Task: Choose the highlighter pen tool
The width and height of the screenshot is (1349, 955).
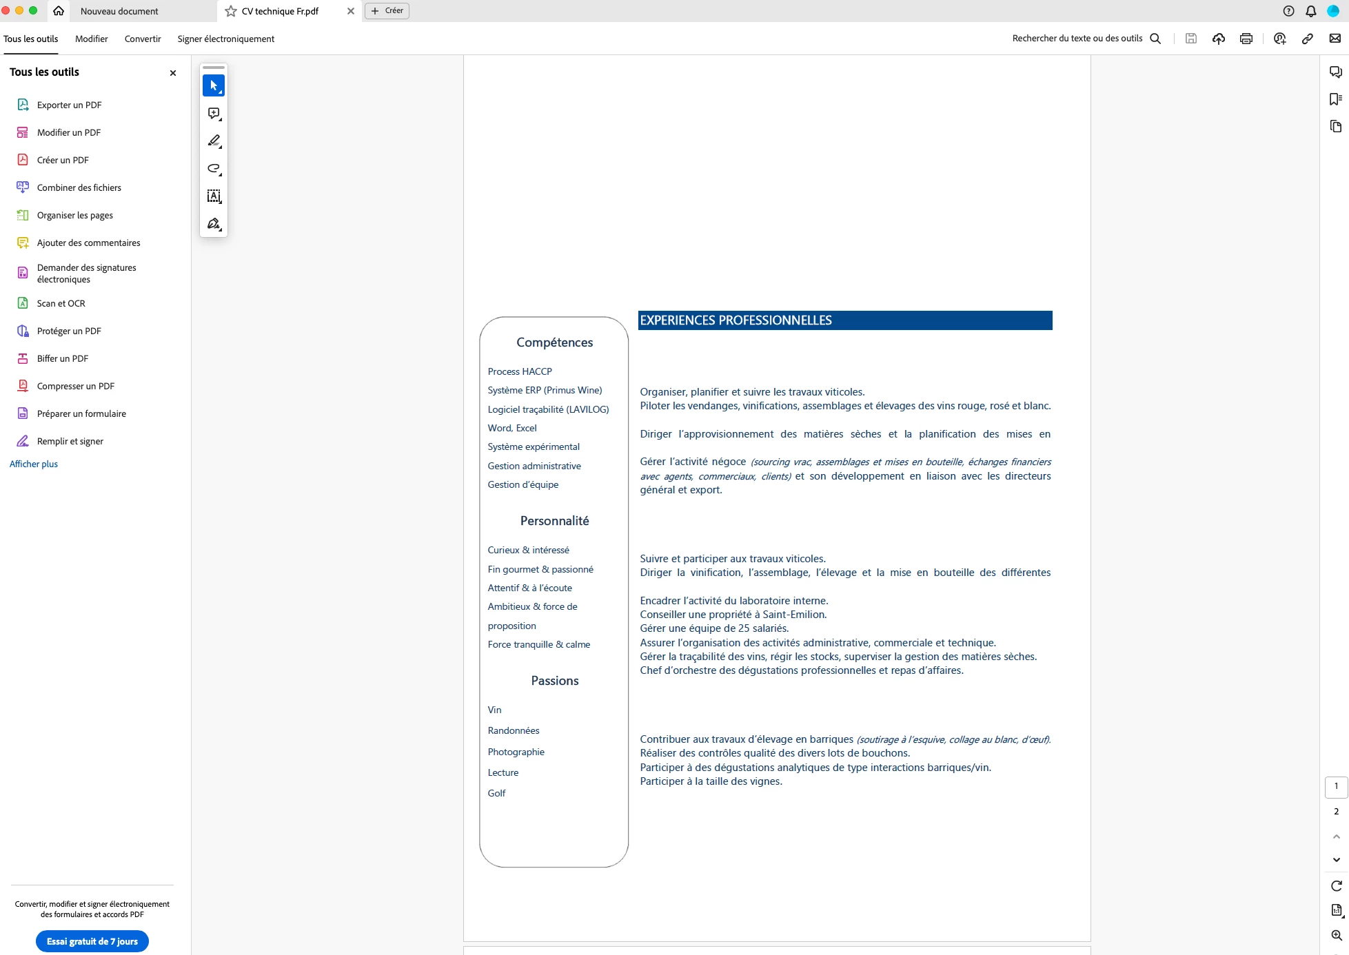Action: pos(214,141)
